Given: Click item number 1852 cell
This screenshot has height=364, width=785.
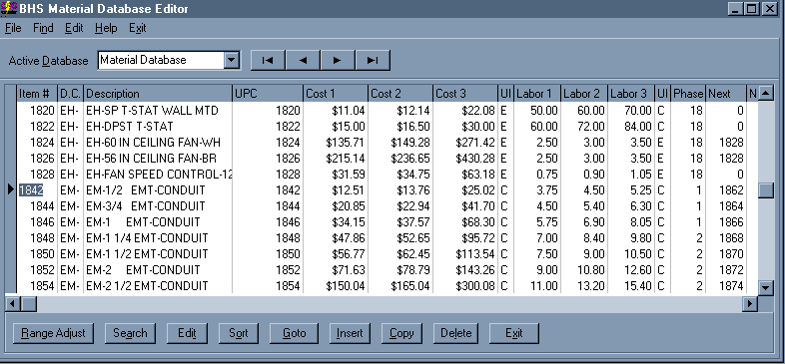Looking at the screenshot, I should tap(37, 270).
